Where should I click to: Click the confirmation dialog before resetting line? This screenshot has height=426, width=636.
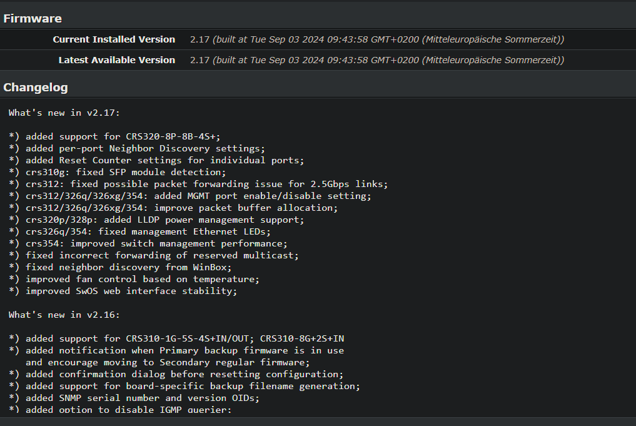pos(176,374)
